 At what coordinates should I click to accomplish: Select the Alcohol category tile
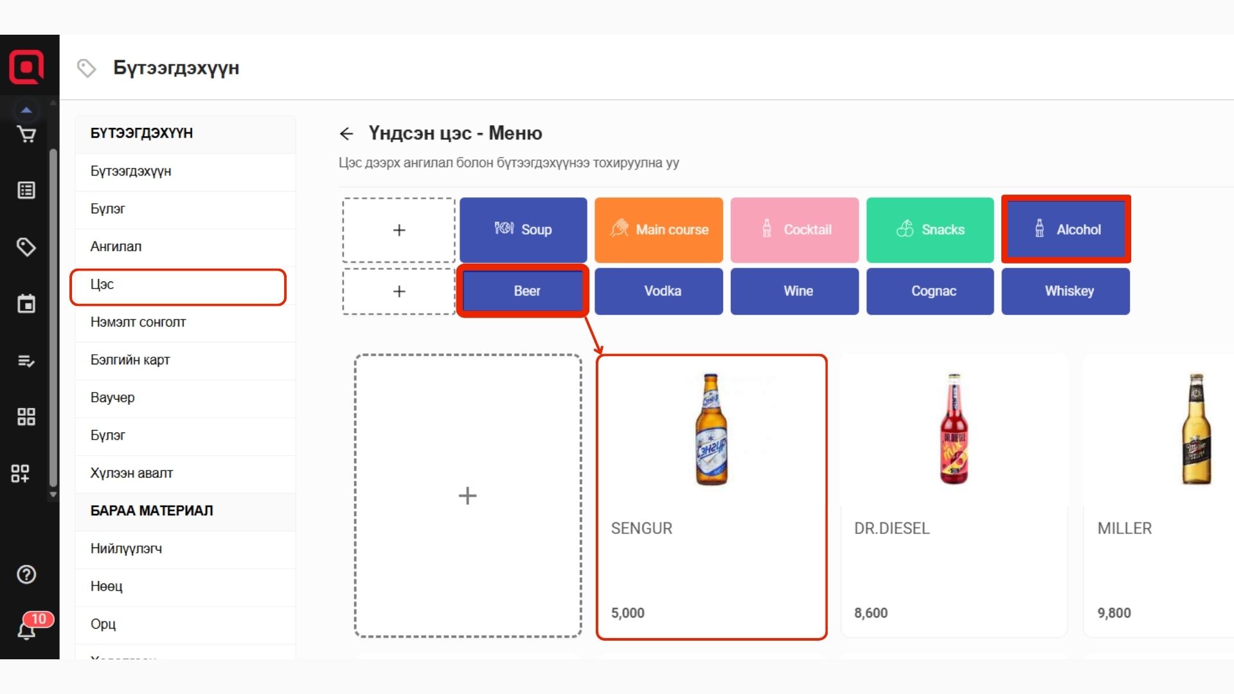[1066, 229]
